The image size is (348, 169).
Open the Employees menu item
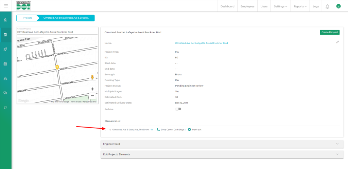[x=247, y=6]
